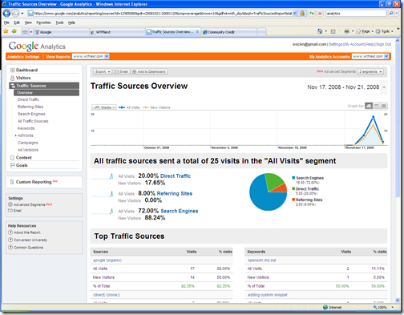Click the browser Forward arrow button
This screenshot has width=404, height=315.
pyautogui.click(x=16, y=13)
